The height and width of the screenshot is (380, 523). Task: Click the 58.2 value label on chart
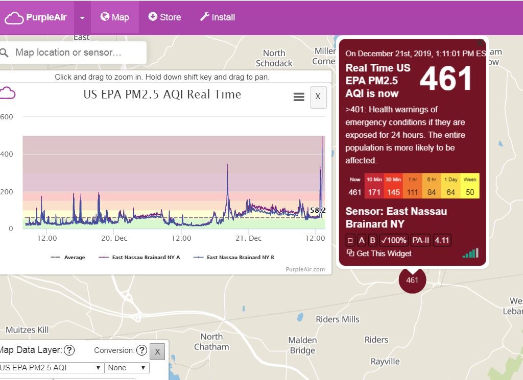pyautogui.click(x=318, y=210)
